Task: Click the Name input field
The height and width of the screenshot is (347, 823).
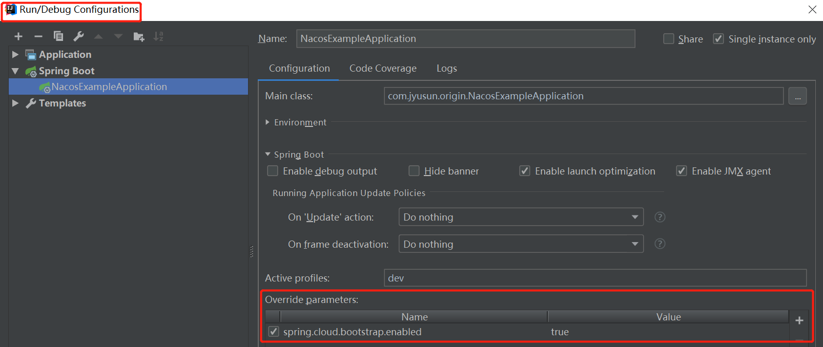Action: pos(465,39)
